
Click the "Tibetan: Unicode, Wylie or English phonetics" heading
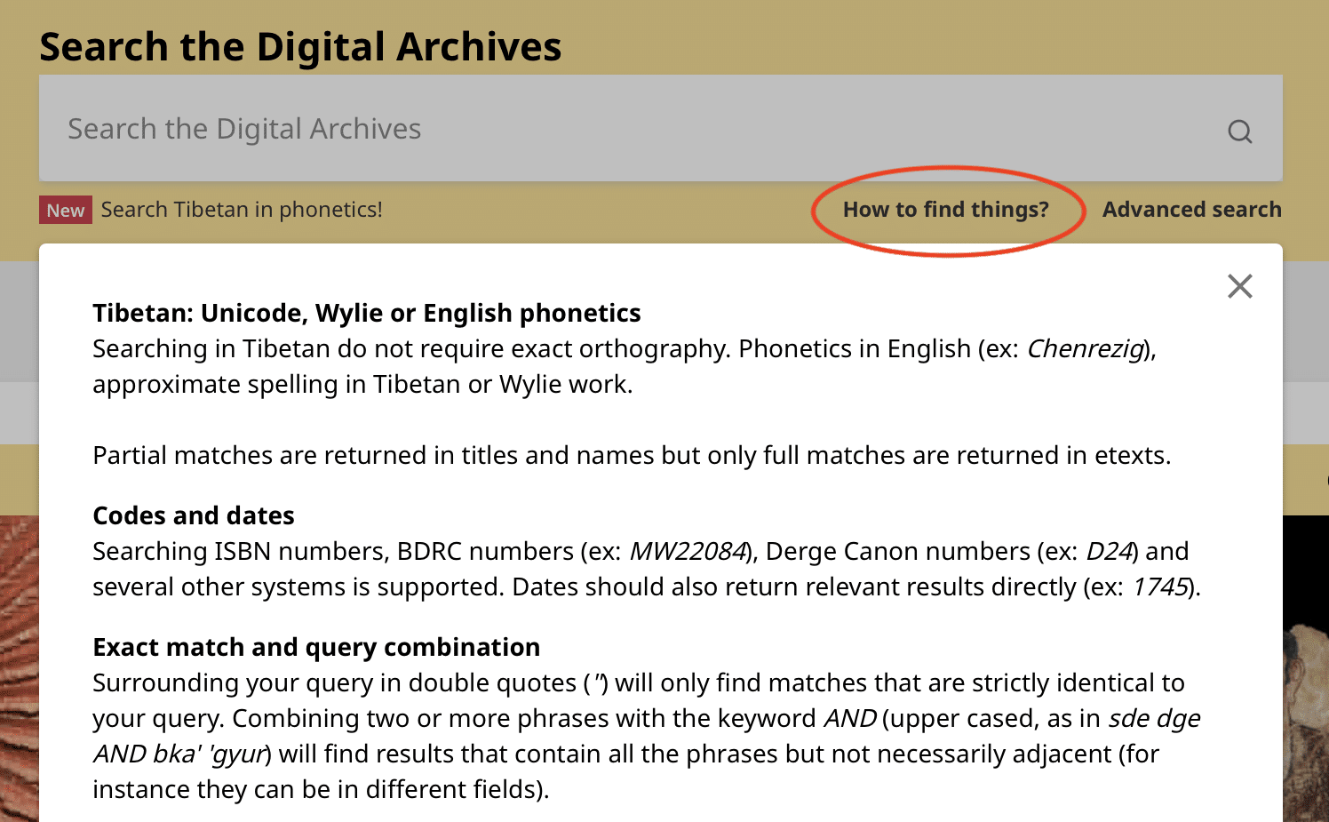point(366,314)
